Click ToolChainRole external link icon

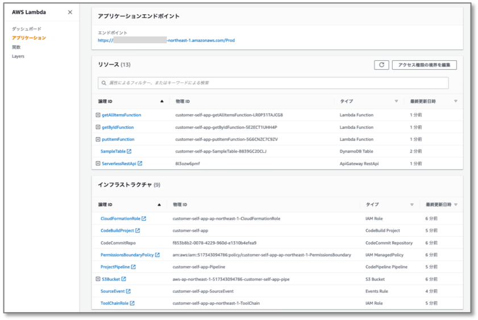click(x=132, y=304)
